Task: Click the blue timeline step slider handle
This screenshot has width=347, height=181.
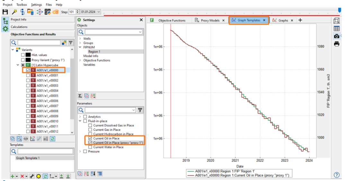Action: [x=340, y=10]
